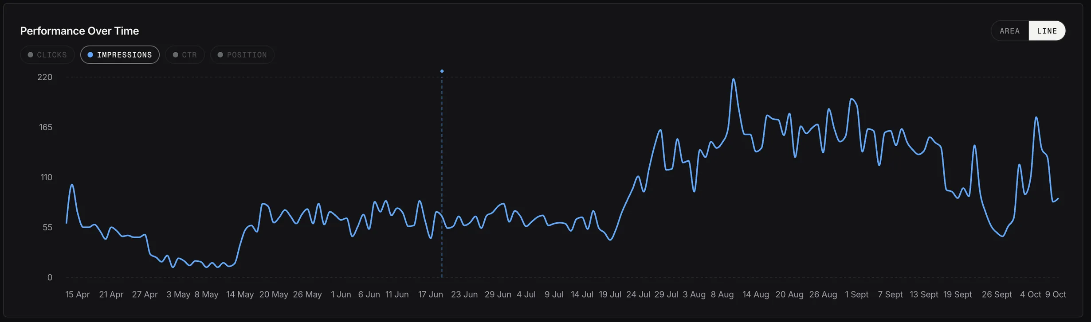
Task: Click the 55 y-axis label
Action: (47, 228)
